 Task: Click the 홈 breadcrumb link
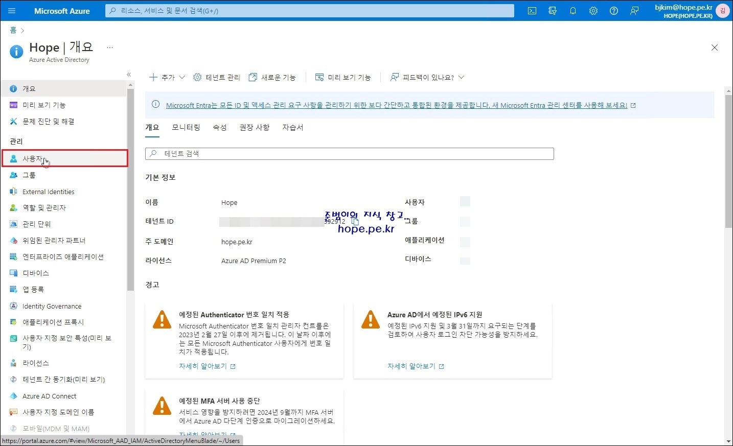(13, 30)
